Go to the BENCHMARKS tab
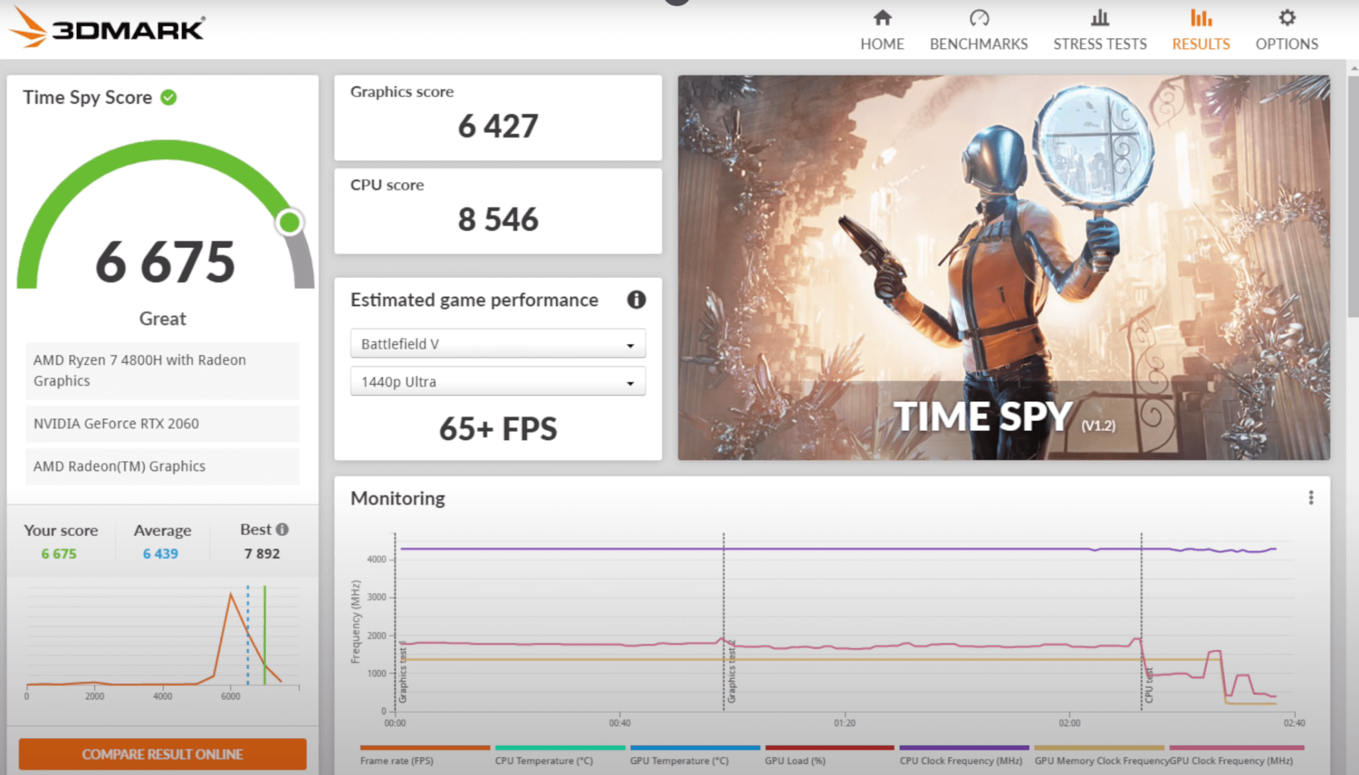 point(979,44)
